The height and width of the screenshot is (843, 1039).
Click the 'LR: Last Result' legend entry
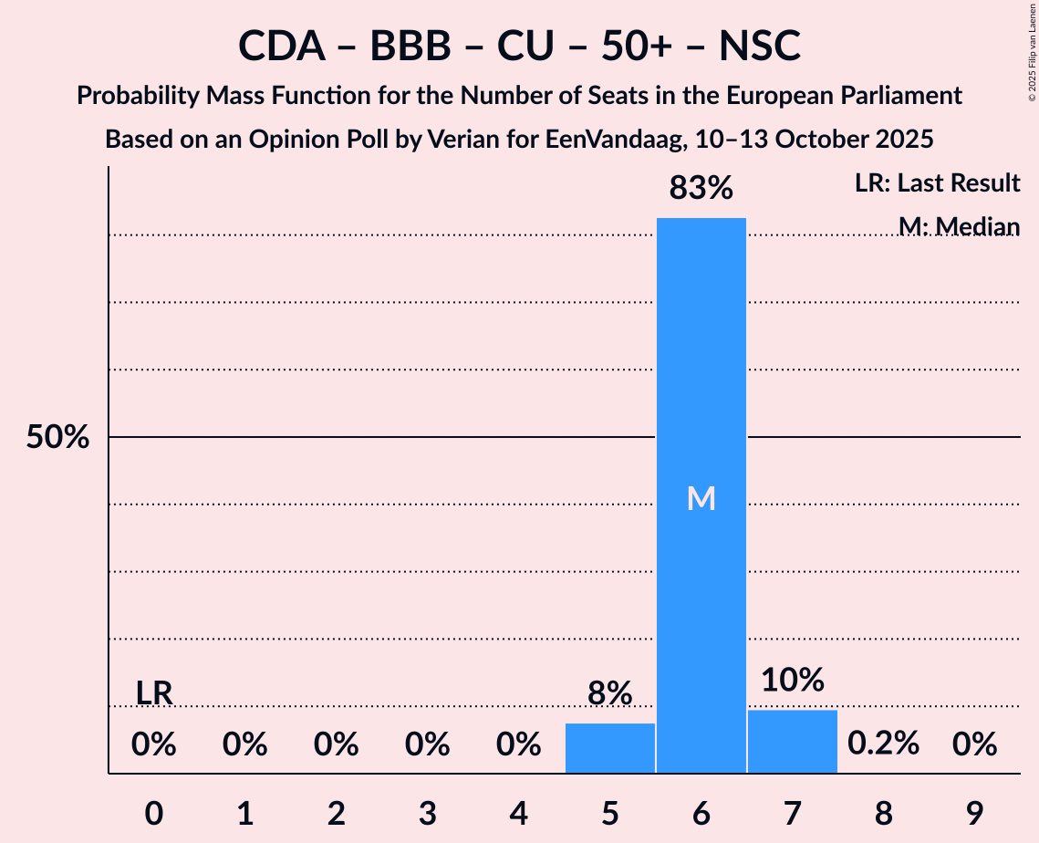tap(937, 183)
